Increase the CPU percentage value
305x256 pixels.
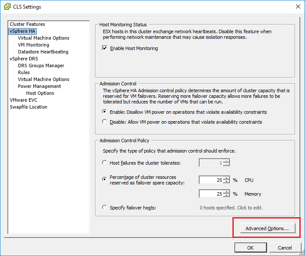tap(226, 178)
